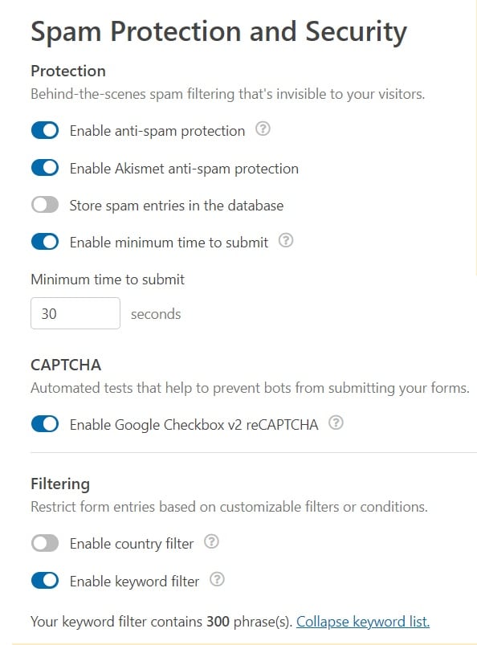Click the 'Enable Akismet anti-spam protection' label text
The image size is (477, 645).
(184, 169)
